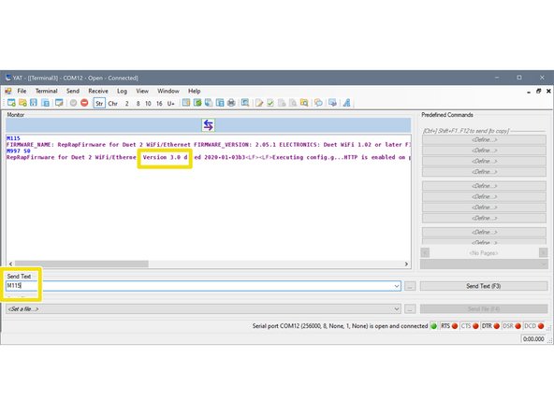
Task: Open the View menu
Action: (142, 91)
